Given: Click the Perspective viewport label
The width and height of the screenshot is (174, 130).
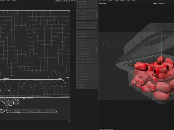Looking at the screenshot, I should pyautogui.click(x=102, y=4).
